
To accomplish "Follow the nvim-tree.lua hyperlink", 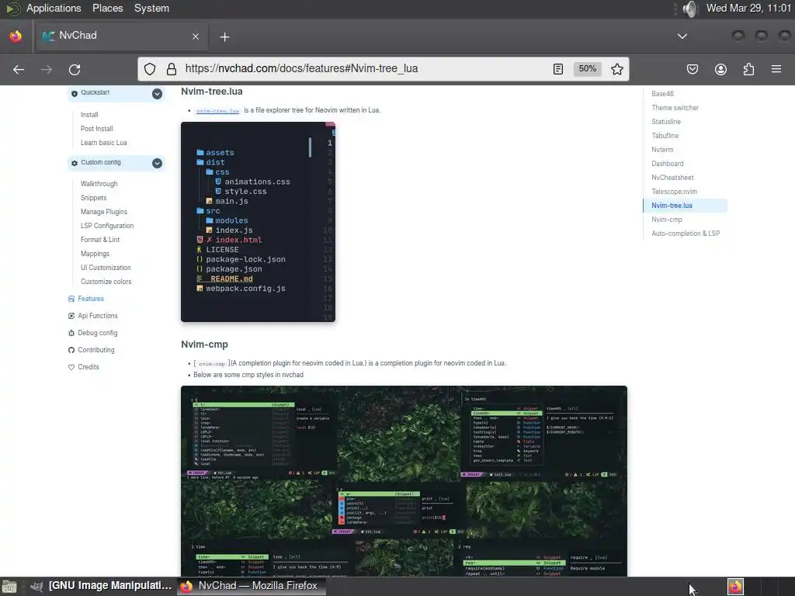I will pyautogui.click(x=217, y=110).
